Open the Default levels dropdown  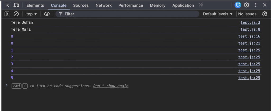click(x=218, y=14)
